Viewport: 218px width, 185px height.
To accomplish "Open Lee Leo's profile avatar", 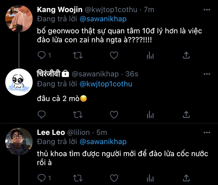I will [x=19, y=141].
